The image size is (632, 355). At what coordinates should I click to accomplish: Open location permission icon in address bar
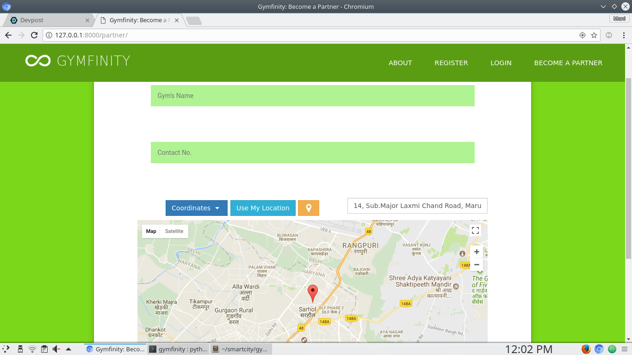(x=582, y=35)
